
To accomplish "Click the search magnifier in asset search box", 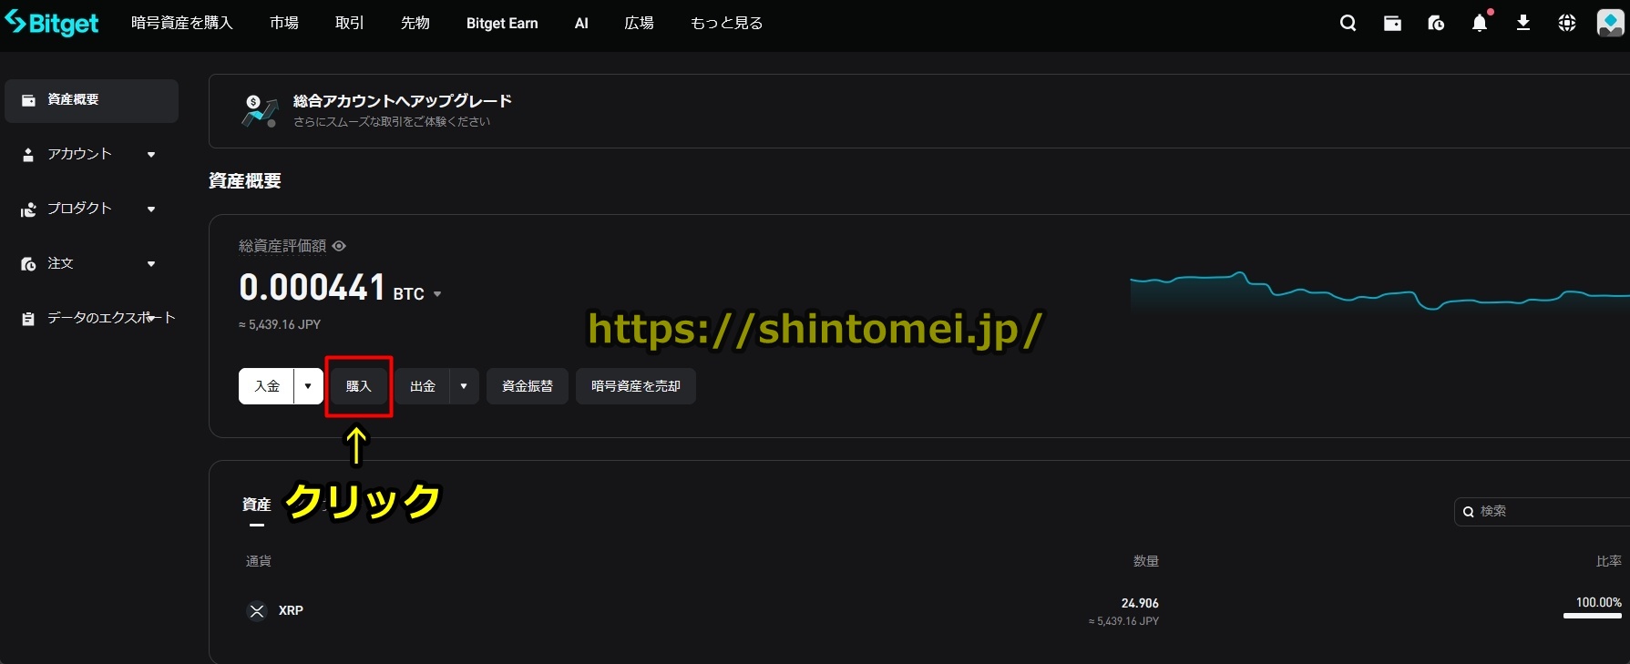I will point(1469,512).
